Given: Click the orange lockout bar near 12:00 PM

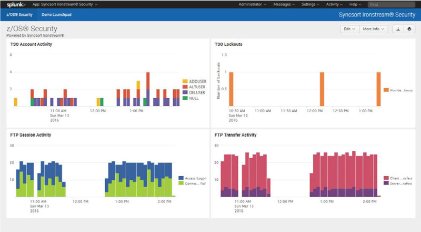Looking at the screenshot, I should [x=322, y=89].
